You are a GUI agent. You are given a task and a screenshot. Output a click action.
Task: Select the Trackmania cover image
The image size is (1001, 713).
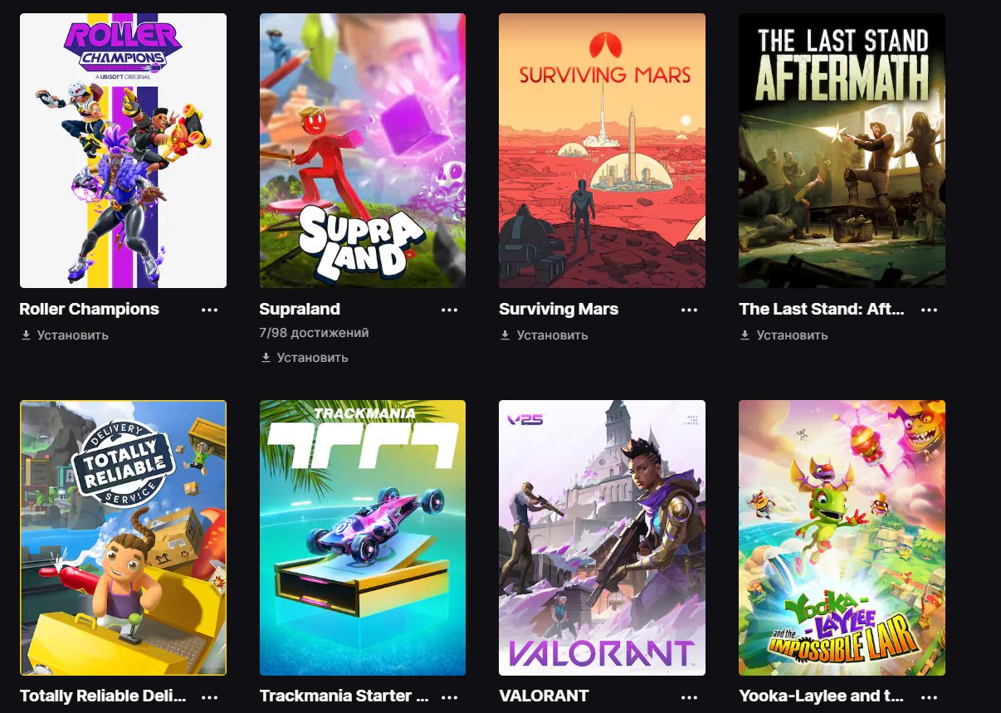[x=363, y=538]
